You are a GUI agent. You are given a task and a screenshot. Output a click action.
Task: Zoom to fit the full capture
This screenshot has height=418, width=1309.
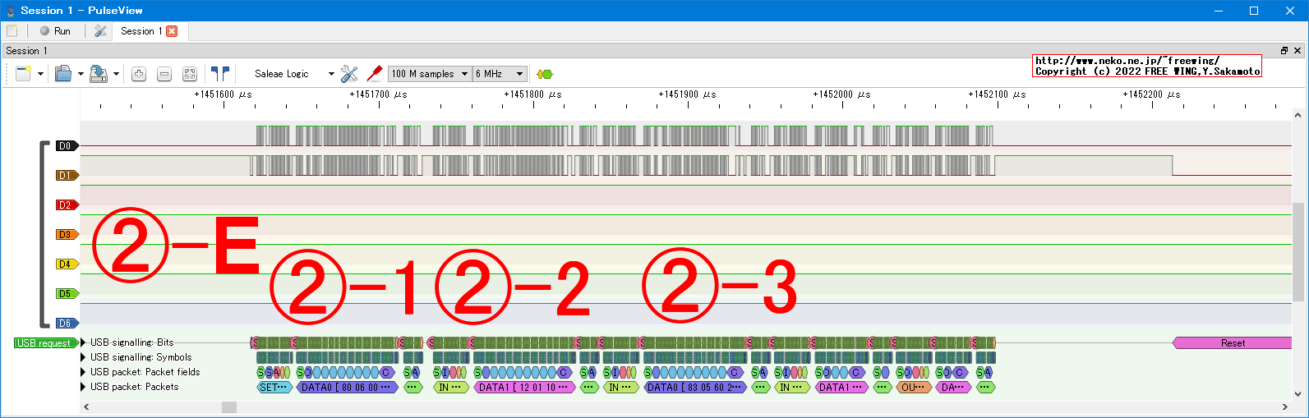pyautogui.click(x=190, y=74)
